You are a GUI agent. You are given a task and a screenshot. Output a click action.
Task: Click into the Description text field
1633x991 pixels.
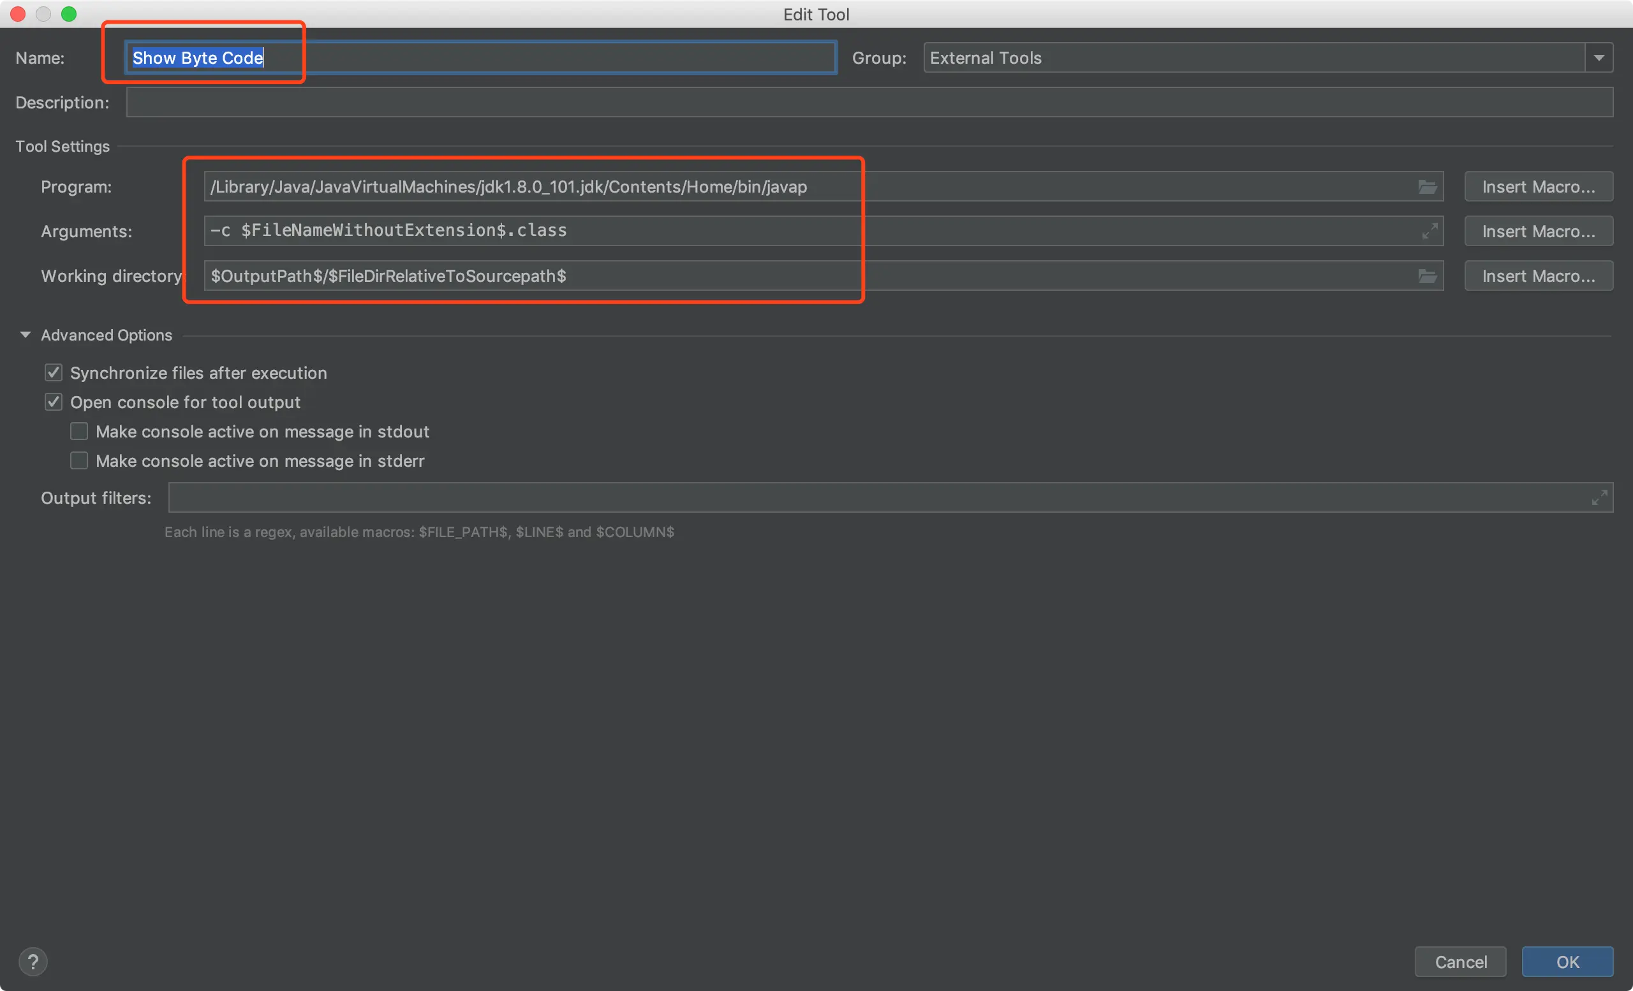868,103
